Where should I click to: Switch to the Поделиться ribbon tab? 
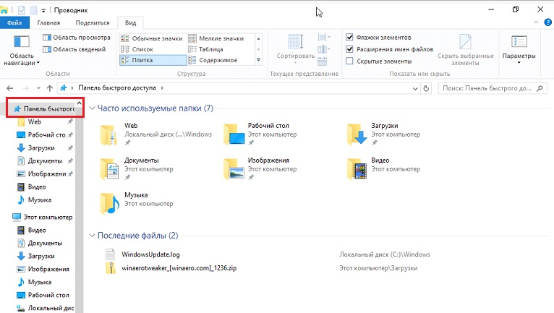[x=93, y=22]
